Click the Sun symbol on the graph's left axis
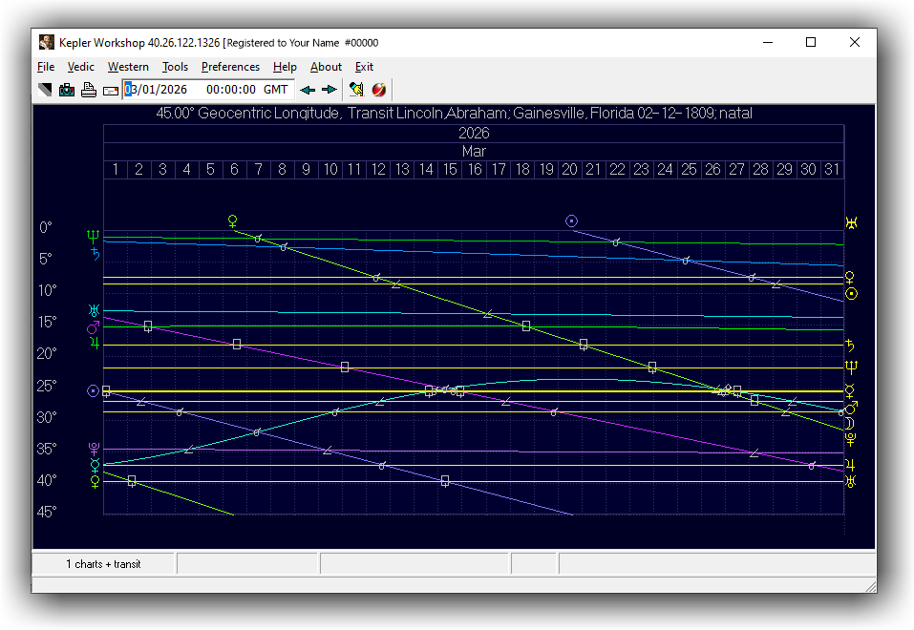This screenshot has width=914, height=630. click(x=93, y=390)
